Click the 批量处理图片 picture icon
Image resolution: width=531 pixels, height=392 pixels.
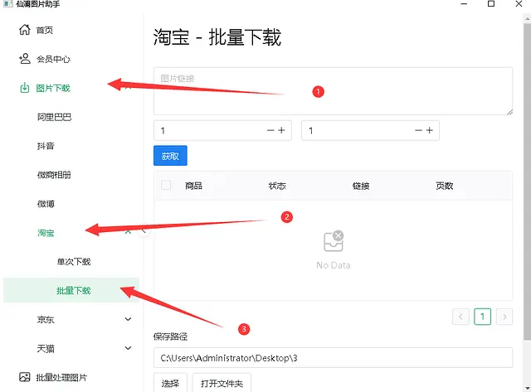click(x=24, y=377)
